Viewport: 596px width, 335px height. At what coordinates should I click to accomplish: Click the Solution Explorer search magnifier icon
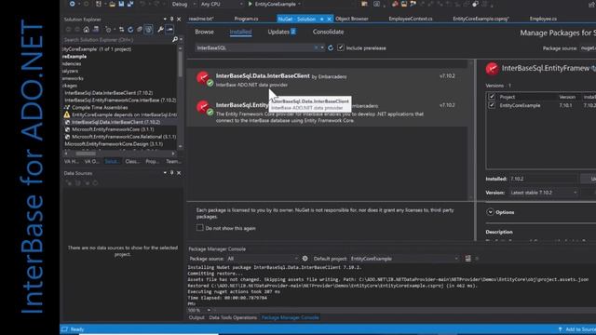175,39
